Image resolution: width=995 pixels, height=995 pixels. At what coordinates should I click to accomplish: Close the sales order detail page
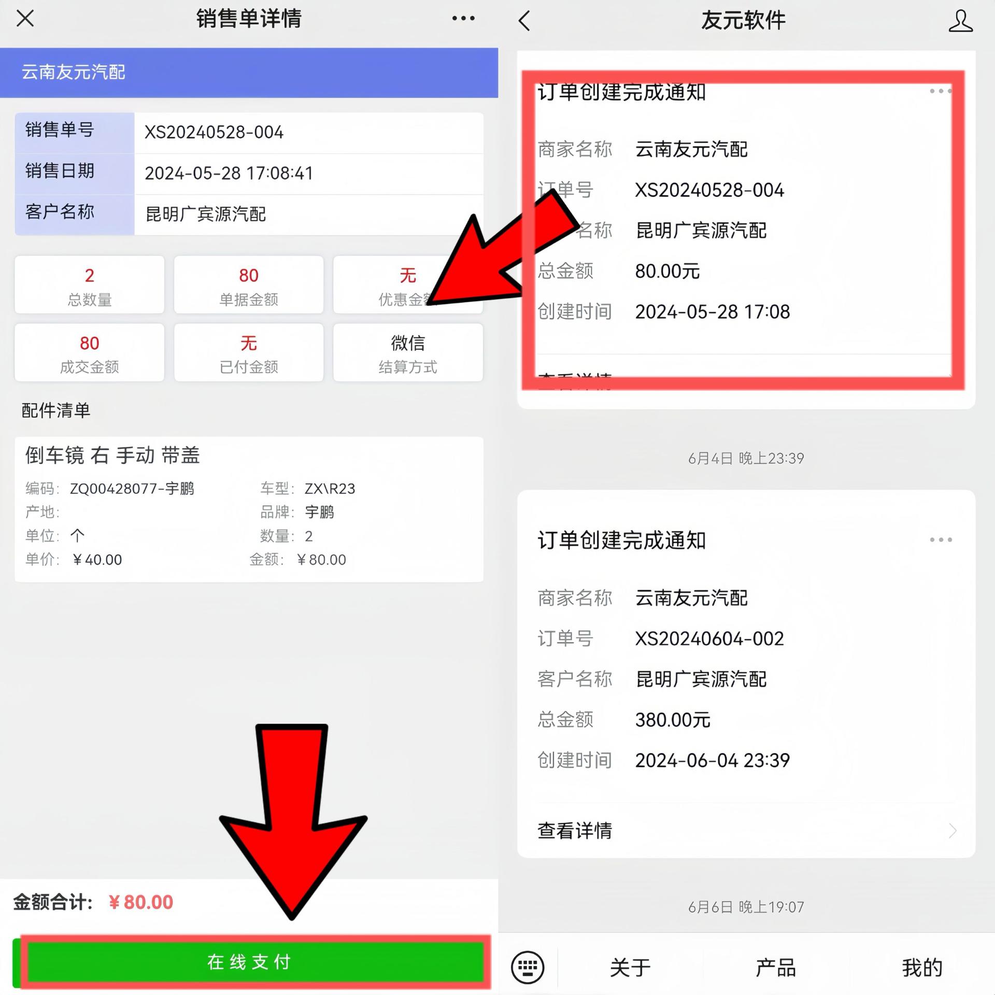[25, 19]
